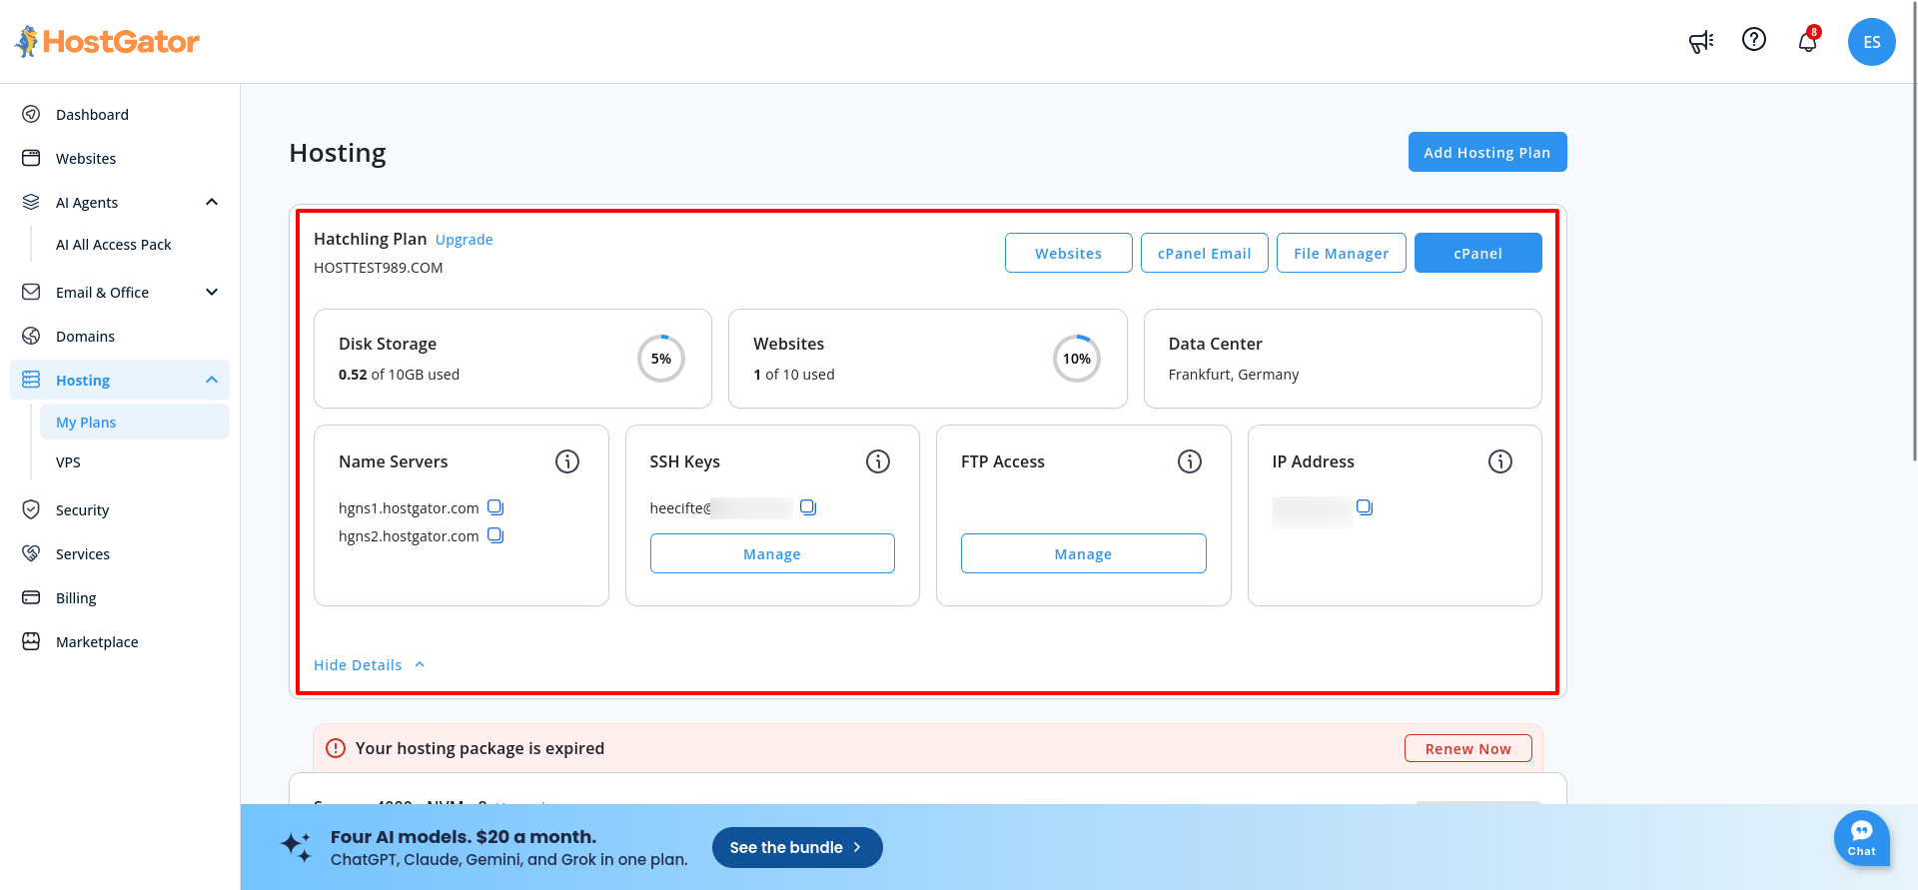Image resolution: width=1918 pixels, height=890 pixels.
Task: Open the ES account avatar menu
Action: [1872, 42]
